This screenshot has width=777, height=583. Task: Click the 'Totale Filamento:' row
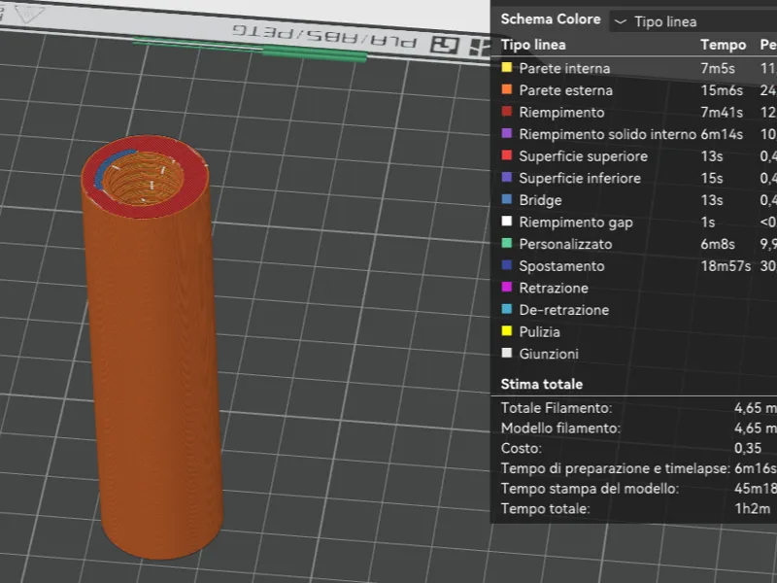coord(639,407)
